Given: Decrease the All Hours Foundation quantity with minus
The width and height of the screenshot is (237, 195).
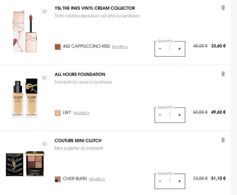Looking at the screenshot, I should (160, 115).
